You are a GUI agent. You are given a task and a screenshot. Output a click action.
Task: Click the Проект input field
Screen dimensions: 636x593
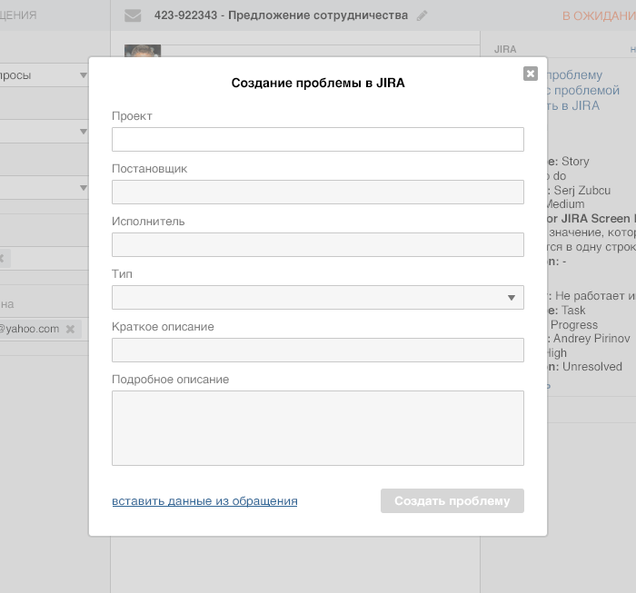pos(318,140)
